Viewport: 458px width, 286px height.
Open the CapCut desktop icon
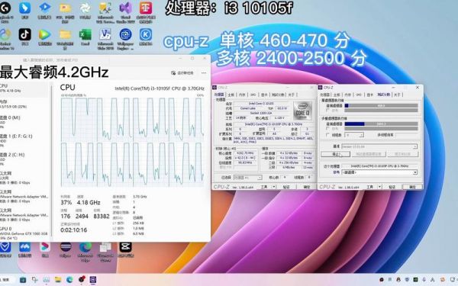coord(126,247)
